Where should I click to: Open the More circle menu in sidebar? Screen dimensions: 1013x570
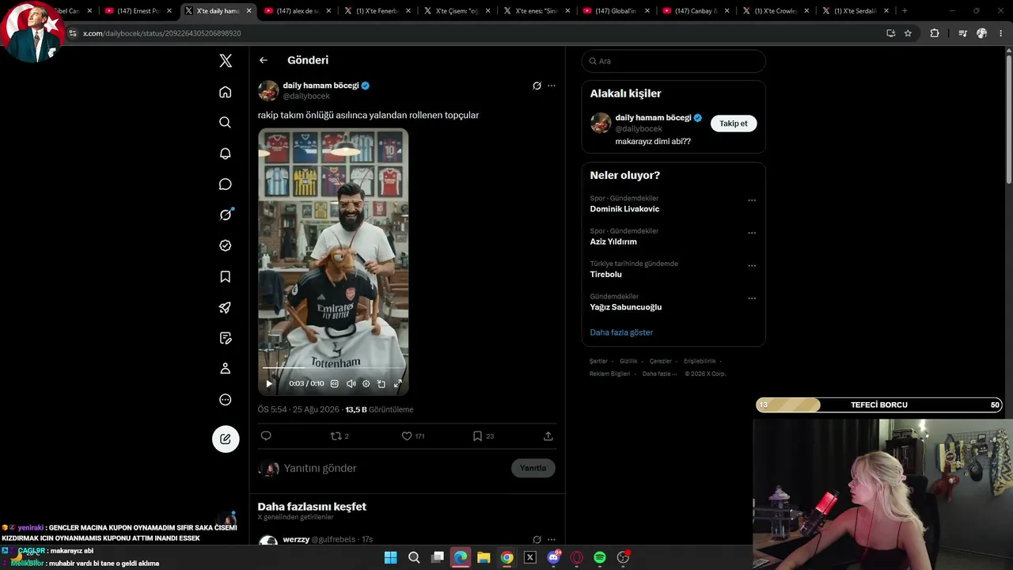pyautogui.click(x=226, y=400)
